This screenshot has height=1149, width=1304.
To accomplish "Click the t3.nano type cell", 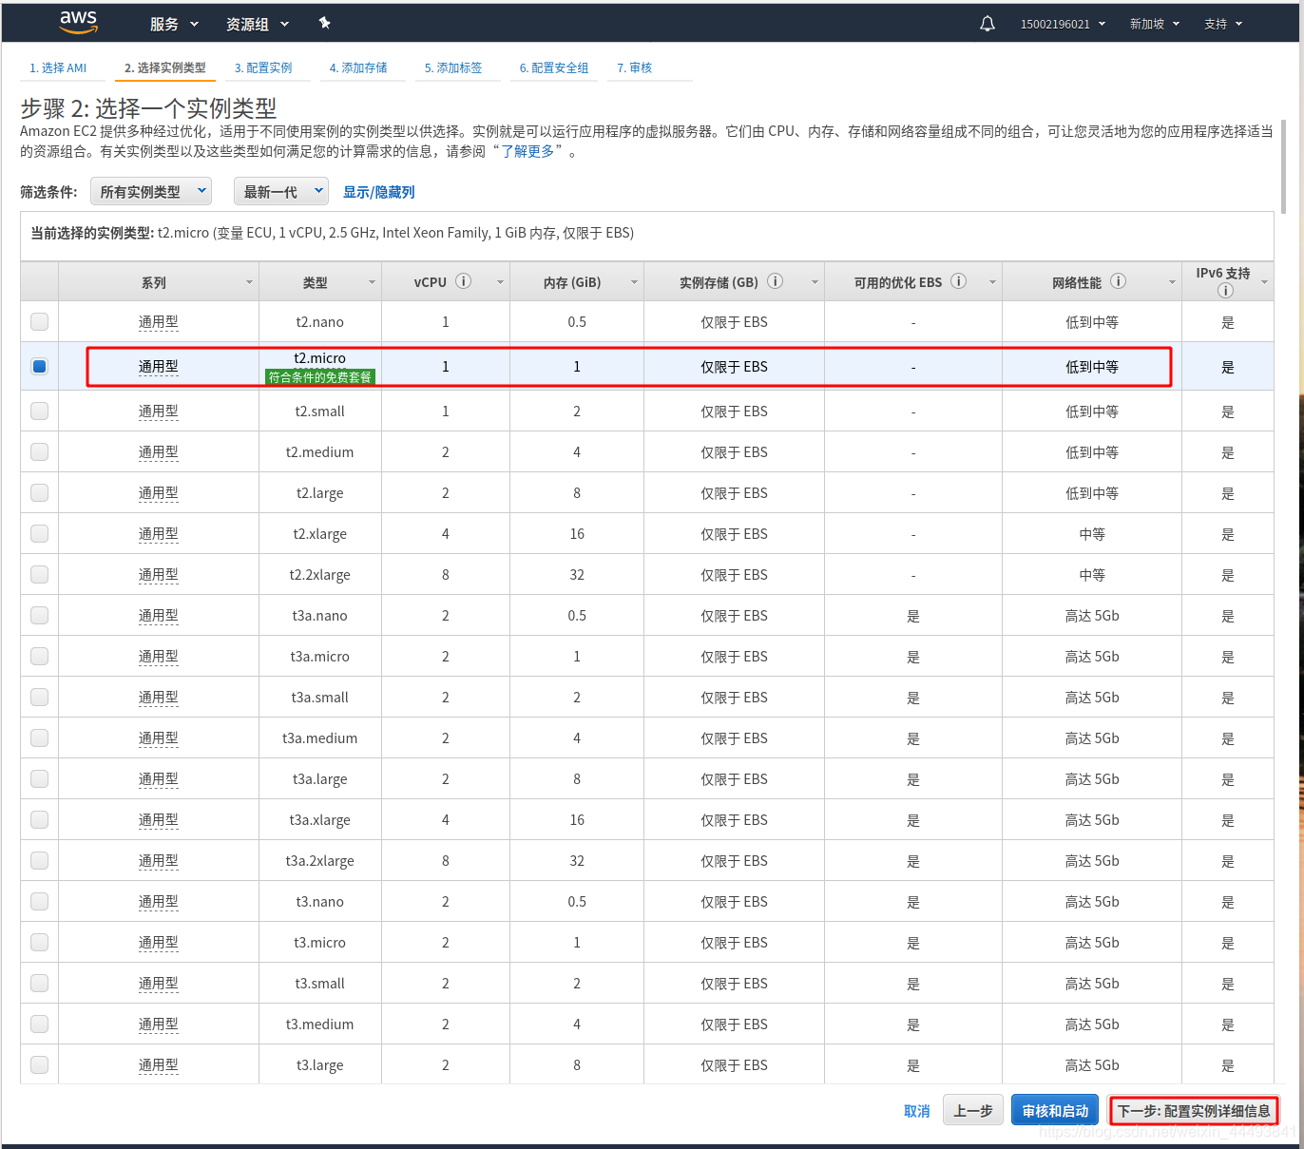I will click(x=319, y=901).
